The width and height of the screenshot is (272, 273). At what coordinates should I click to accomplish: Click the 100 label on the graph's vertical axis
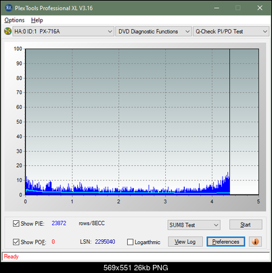pos(18,49)
